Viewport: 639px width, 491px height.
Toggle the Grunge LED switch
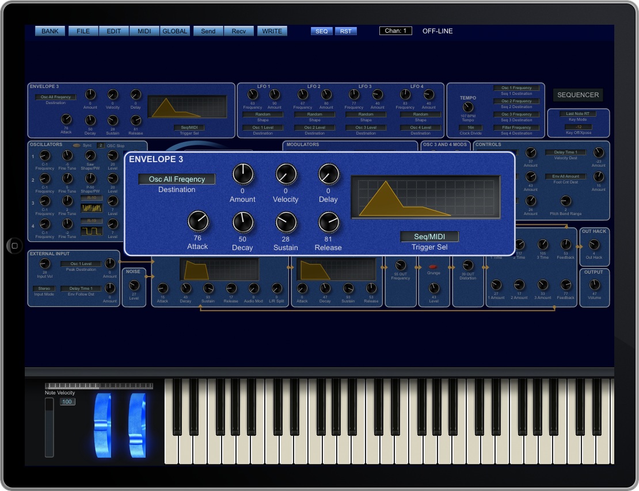point(433,267)
